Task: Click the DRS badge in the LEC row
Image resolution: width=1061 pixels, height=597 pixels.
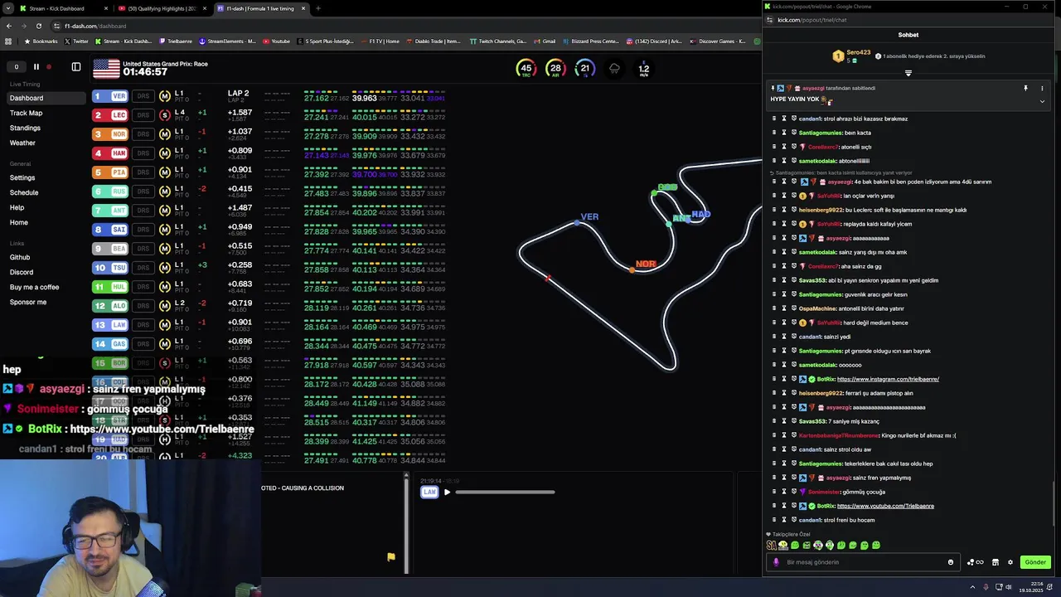Action: (143, 115)
